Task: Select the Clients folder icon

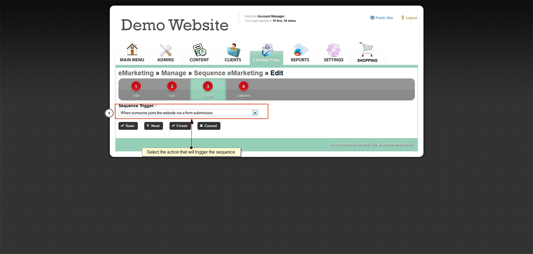Action: (x=233, y=50)
